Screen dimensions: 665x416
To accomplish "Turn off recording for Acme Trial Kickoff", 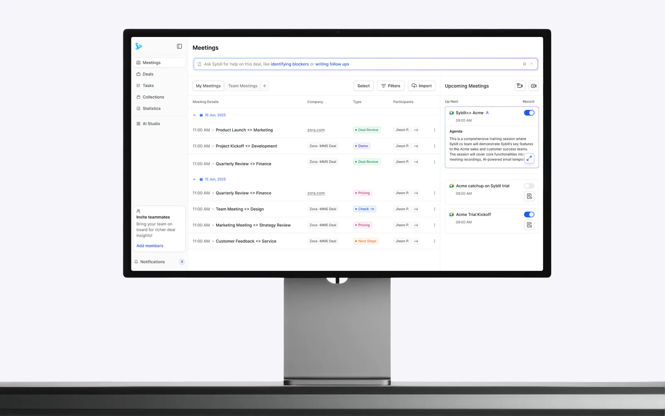I will coord(529,215).
